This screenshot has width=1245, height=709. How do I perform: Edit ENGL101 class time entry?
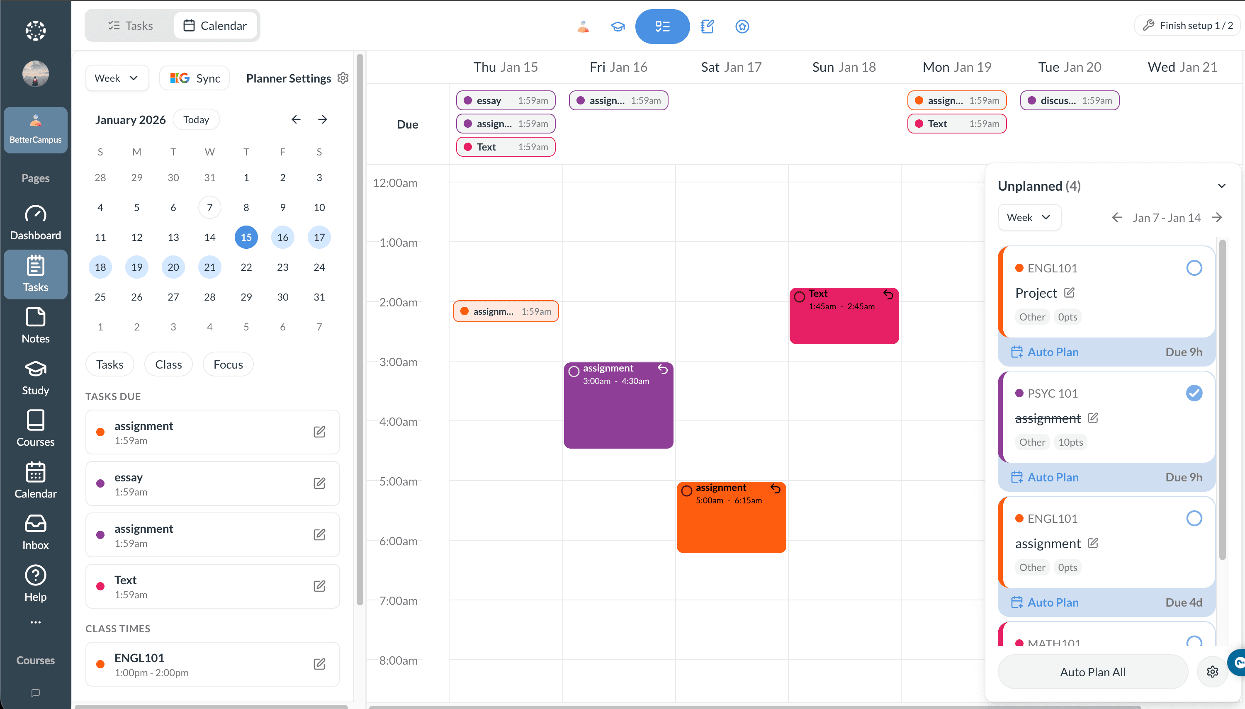[319, 664]
